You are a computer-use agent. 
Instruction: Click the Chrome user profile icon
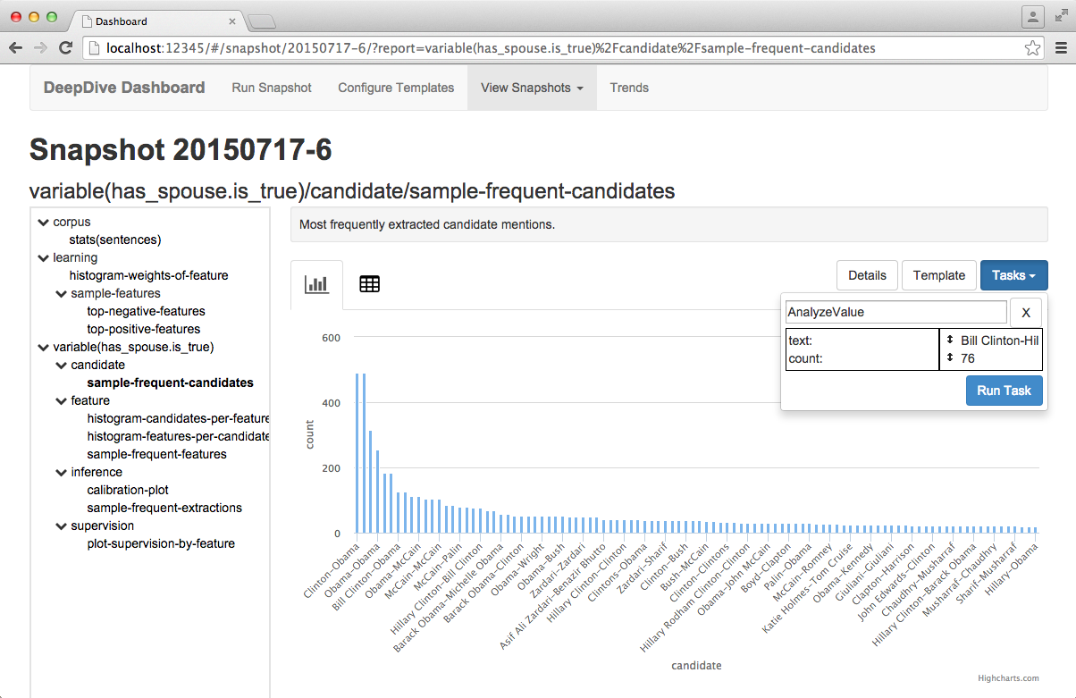click(x=1032, y=17)
